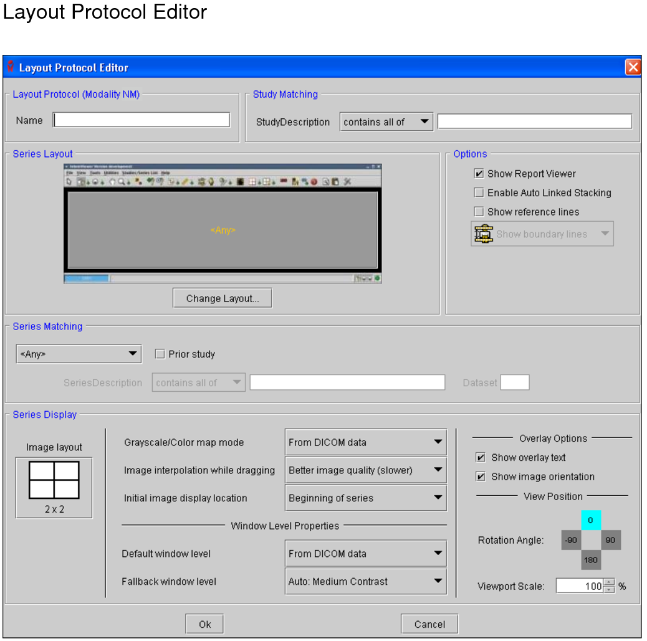Toggle Show reference lines checkbox

pyautogui.click(x=479, y=212)
